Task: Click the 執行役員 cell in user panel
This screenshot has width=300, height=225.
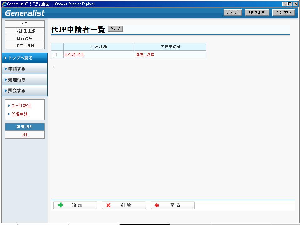Action: tap(25, 38)
